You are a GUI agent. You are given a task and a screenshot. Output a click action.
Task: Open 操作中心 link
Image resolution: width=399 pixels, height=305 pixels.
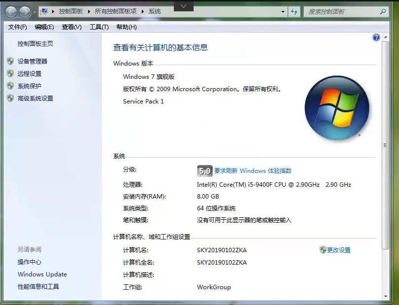[30, 262]
